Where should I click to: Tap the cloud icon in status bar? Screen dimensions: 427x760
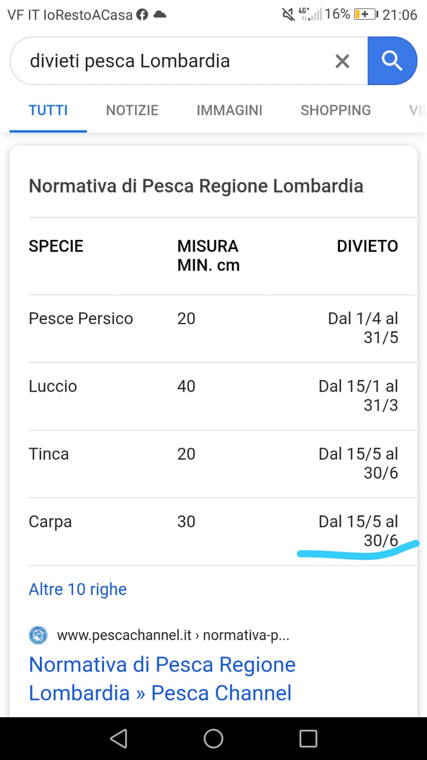[x=160, y=14]
